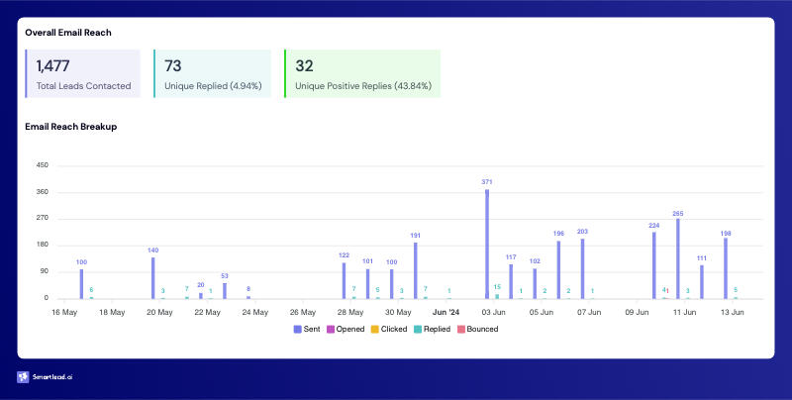Click the Email Reach Breakup heading
The width and height of the screenshot is (792, 400).
[x=71, y=127]
